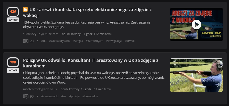Open the telegraph.co.uk source link
This screenshot has height=106, width=229.
pos(47,89)
